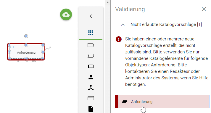Select the document file symbol
This screenshot has width=211, height=113.
[x=91, y=109]
